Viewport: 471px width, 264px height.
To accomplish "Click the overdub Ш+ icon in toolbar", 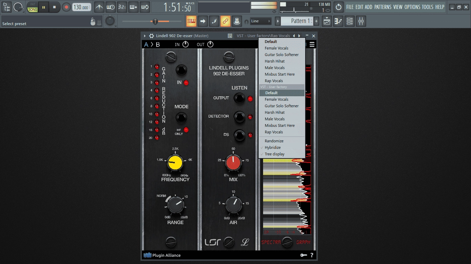I will 133,7.
